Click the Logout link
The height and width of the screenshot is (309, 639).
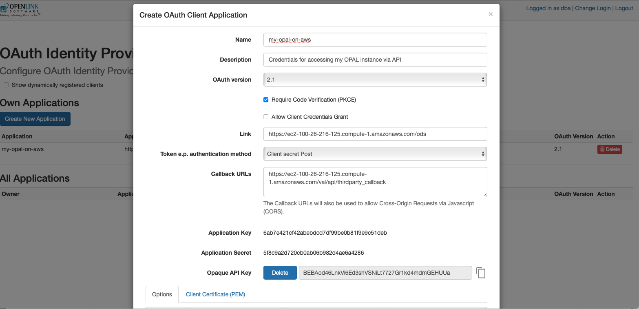(624, 8)
